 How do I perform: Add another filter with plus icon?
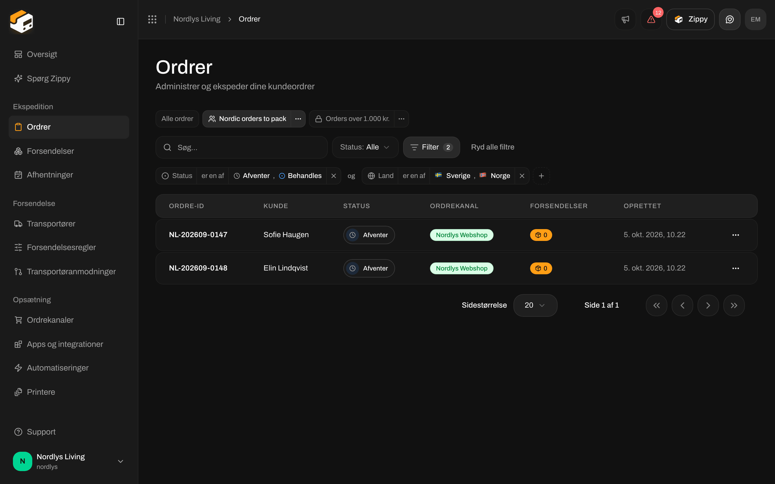(541, 176)
